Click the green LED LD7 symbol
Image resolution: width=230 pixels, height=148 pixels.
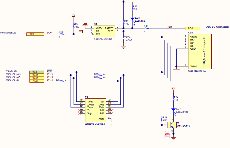pyautogui.click(x=173, y=109)
